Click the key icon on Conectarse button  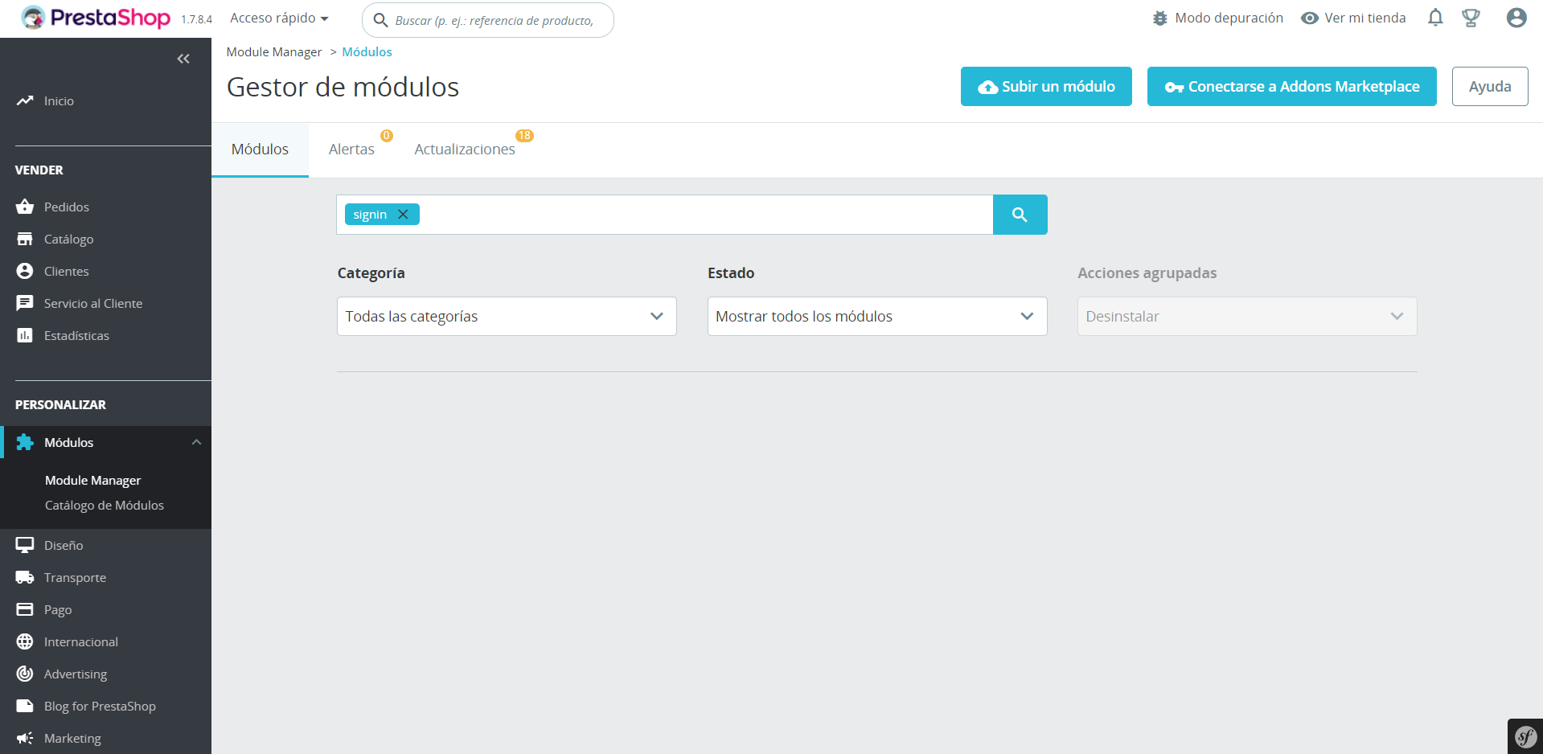[1174, 87]
